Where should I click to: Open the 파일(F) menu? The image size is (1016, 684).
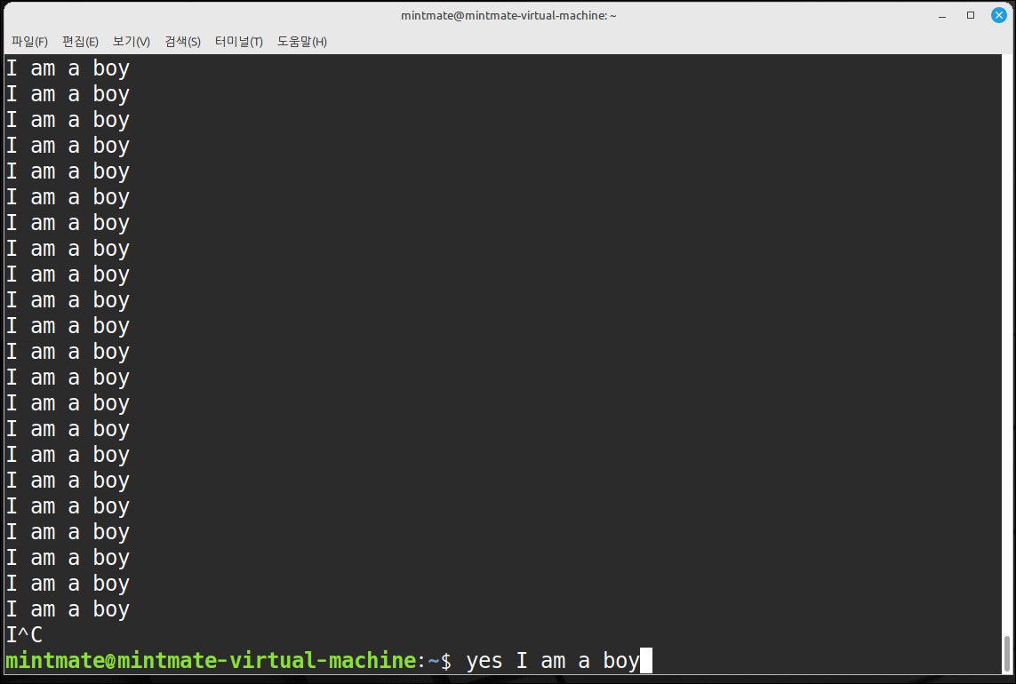pos(29,42)
